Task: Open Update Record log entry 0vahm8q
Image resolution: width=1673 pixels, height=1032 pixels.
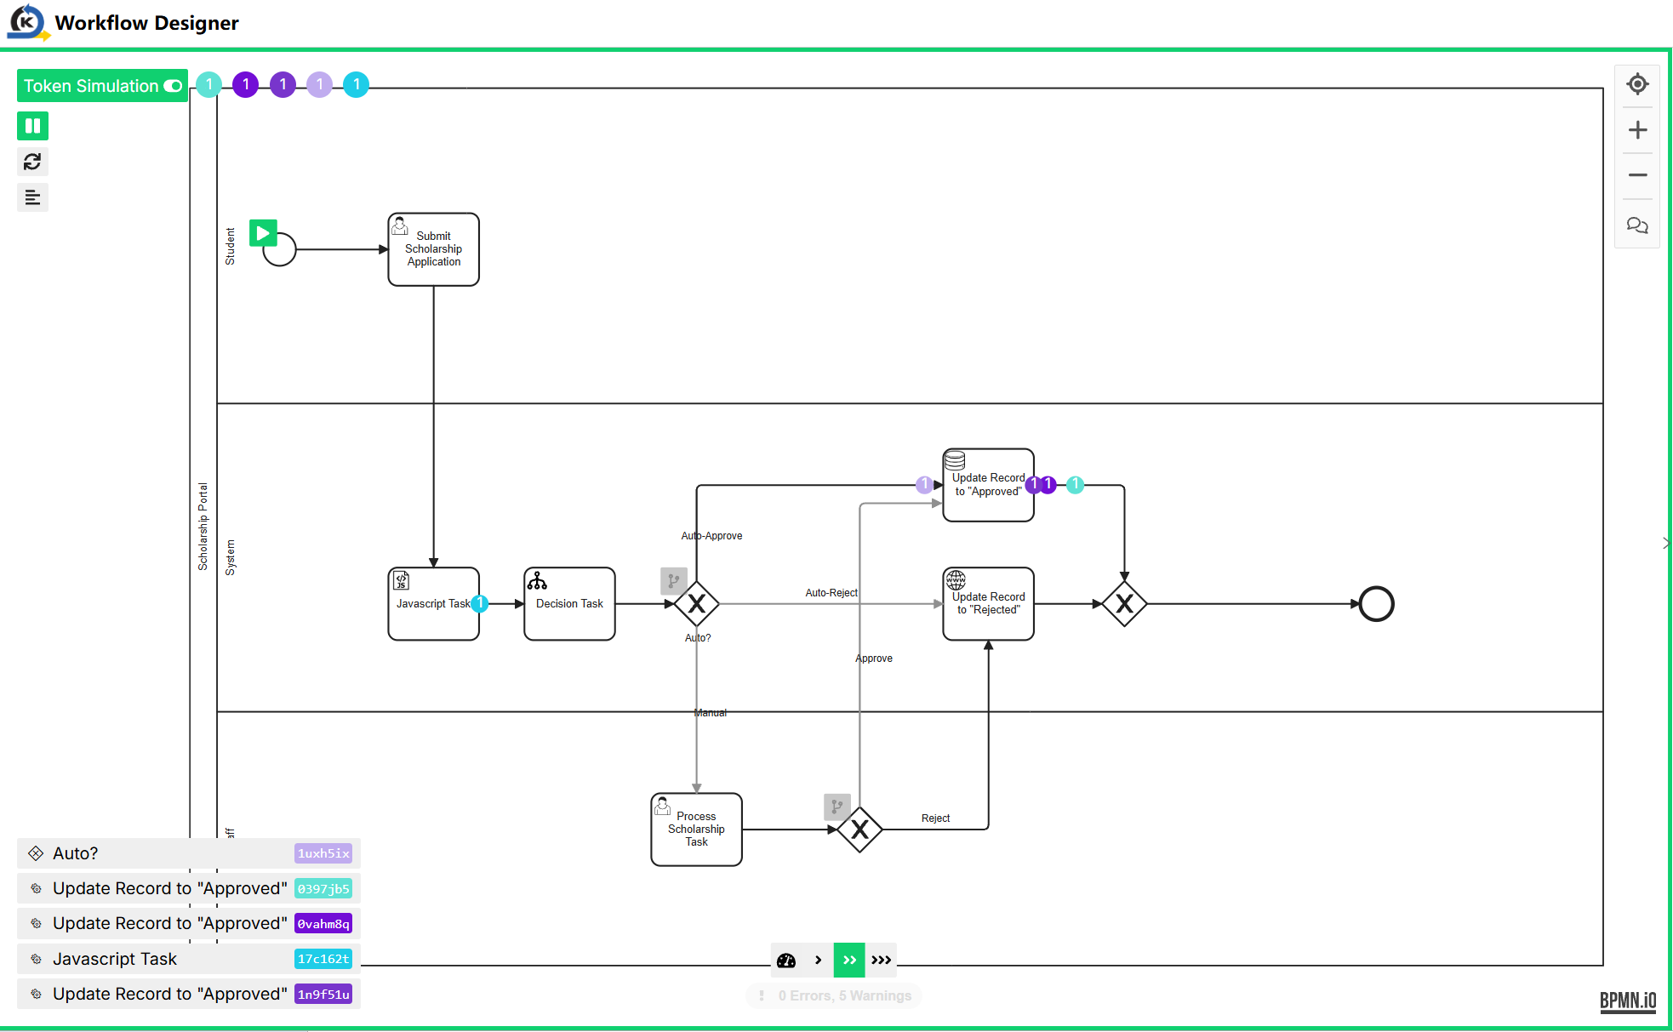Action: [189, 923]
